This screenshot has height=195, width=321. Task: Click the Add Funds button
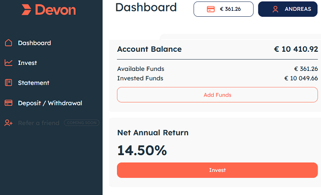pos(217,95)
